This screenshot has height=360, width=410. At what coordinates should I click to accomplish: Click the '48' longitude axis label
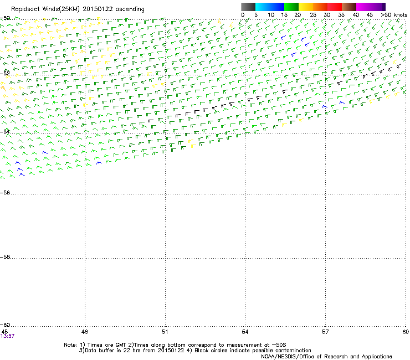pyautogui.click(x=85, y=332)
